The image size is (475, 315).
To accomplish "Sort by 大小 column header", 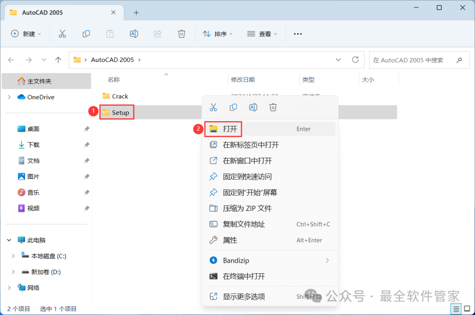I will tap(368, 80).
